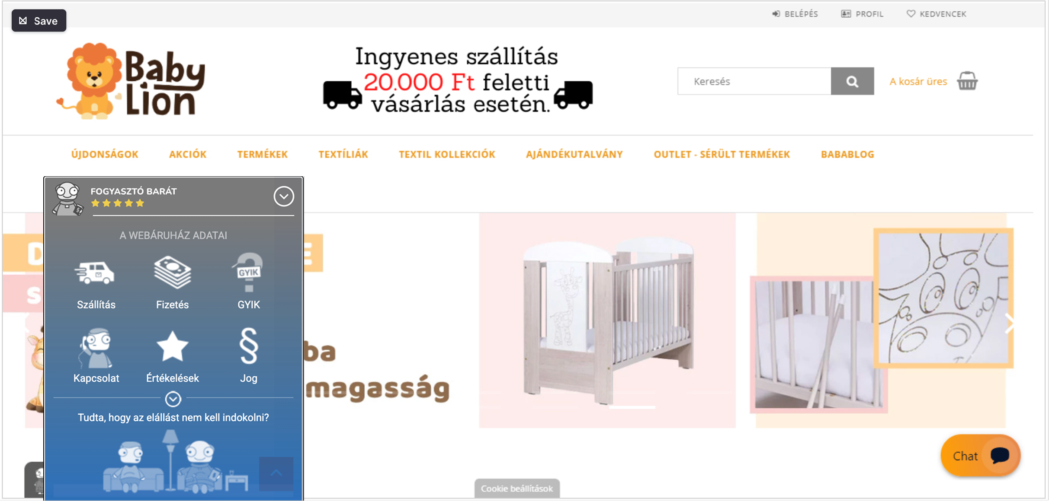
Task: Open the orange Chat button
Action: (980, 456)
